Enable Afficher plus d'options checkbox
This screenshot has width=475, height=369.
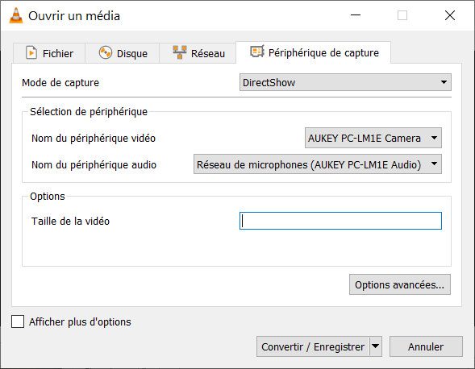pos(18,321)
